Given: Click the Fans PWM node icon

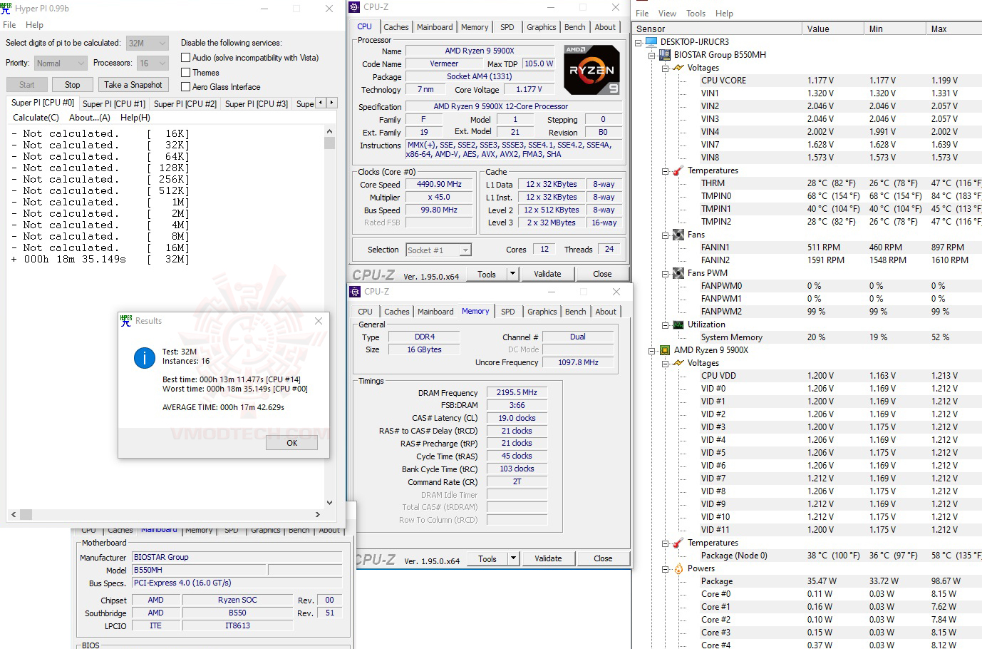Looking at the screenshot, I should click(678, 273).
